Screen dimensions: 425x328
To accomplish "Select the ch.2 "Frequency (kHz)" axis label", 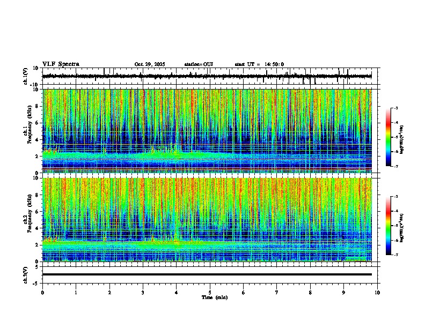I will [x=30, y=213].
